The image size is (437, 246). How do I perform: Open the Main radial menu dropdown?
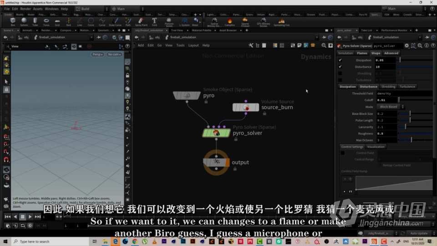coord(127,9)
